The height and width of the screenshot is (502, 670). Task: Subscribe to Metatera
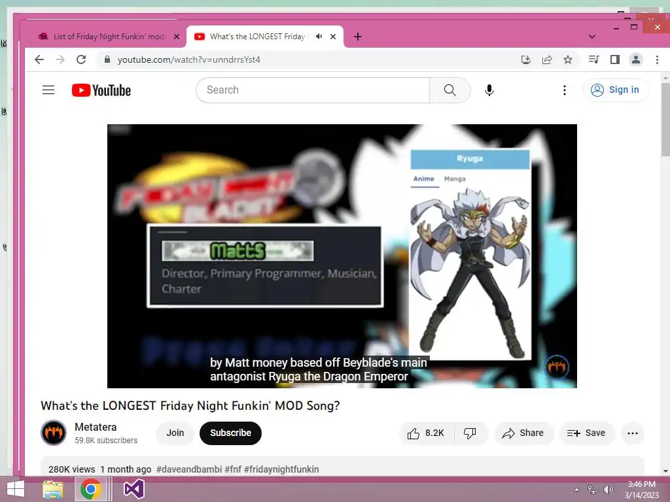230,433
